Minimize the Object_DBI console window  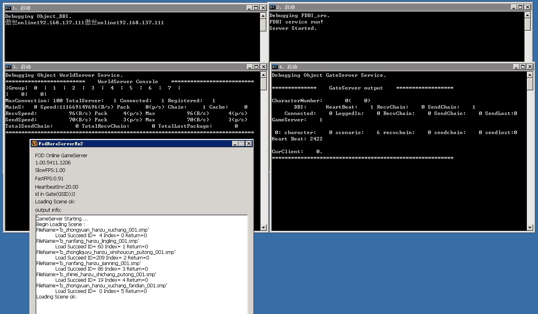(249, 8)
